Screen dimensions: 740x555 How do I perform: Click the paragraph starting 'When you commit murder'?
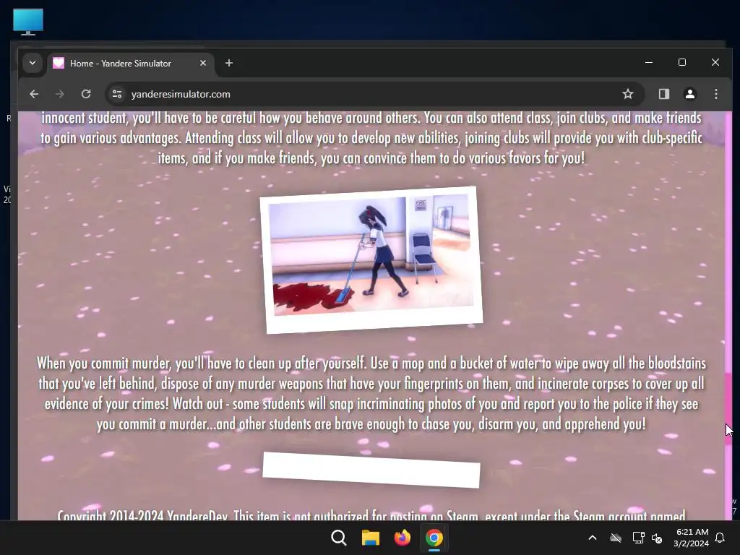(371, 393)
